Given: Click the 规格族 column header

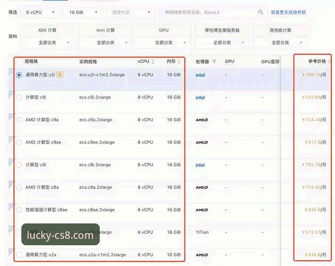Looking at the screenshot, I should (x=31, y=61).
